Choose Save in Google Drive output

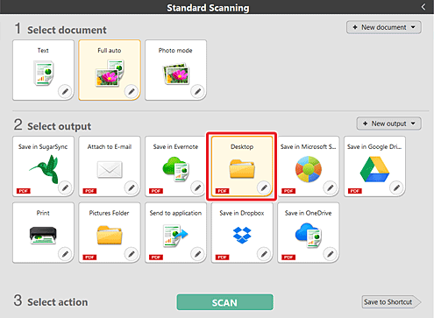point(374,166)
